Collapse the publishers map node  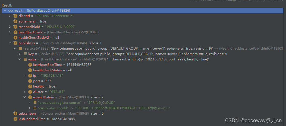pos(10,43)
